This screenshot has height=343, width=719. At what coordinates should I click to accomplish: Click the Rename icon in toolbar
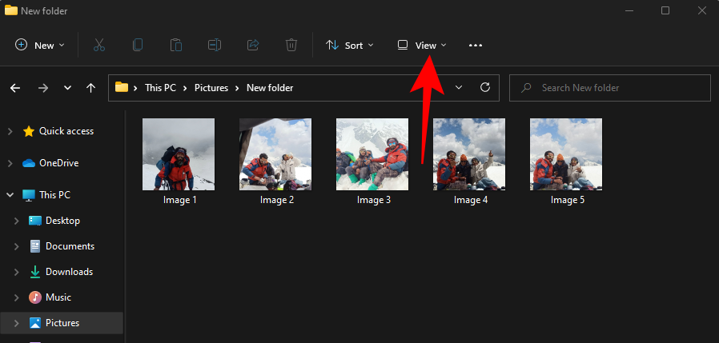[x=215, y=46]
